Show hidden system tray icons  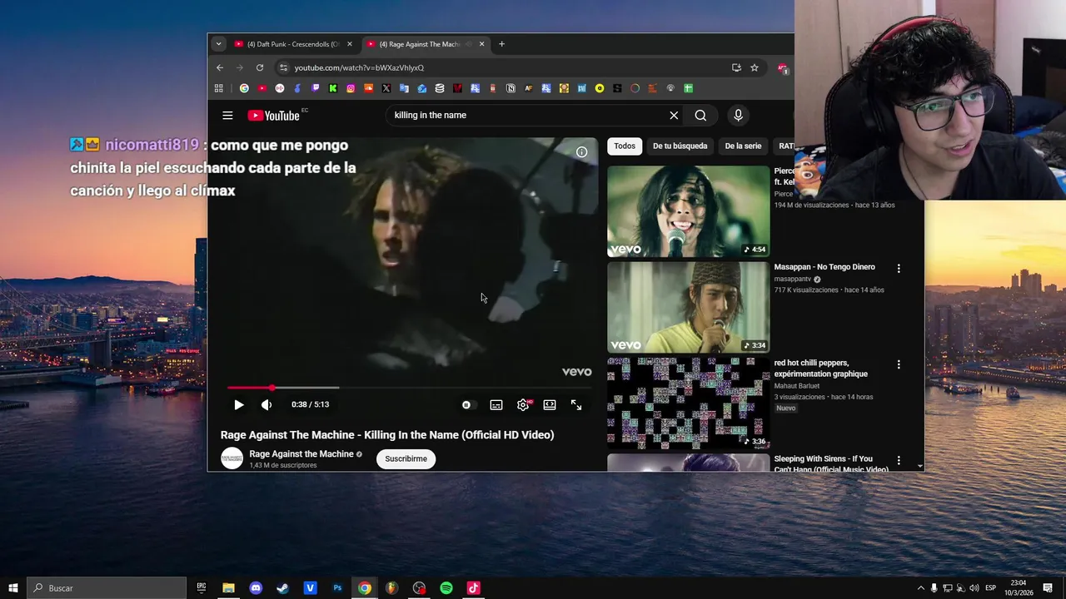pos(921,588)
